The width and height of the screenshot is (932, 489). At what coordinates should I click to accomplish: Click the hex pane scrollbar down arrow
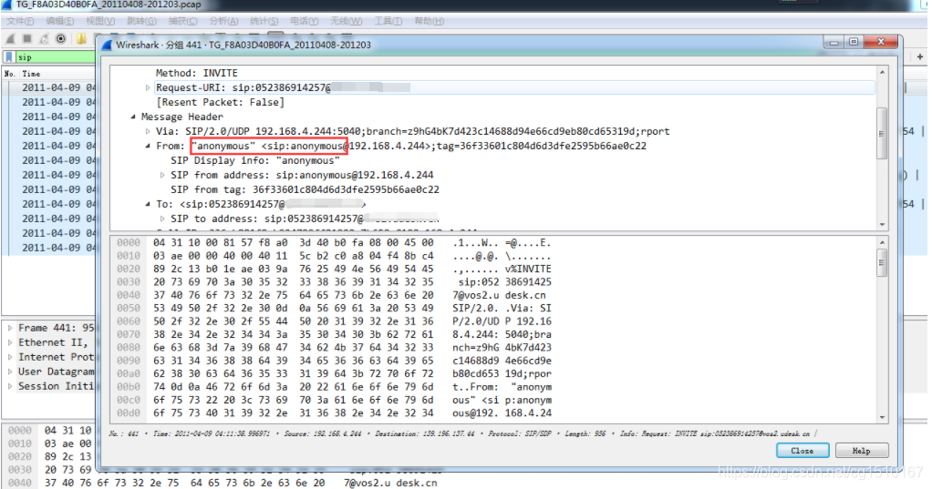[x=882, y=417]
